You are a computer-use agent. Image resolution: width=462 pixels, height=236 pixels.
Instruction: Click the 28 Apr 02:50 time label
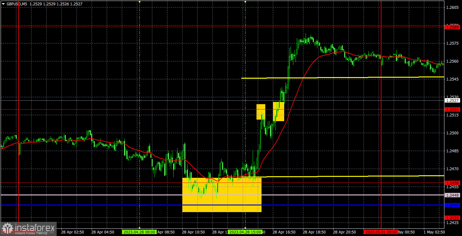72,232
